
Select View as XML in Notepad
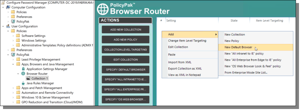(190, 75)
